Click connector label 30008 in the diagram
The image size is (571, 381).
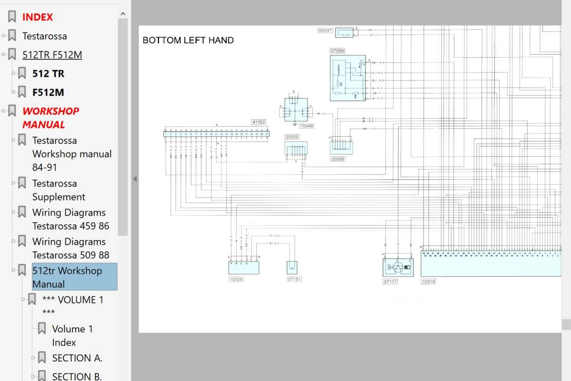pos(338,159)
